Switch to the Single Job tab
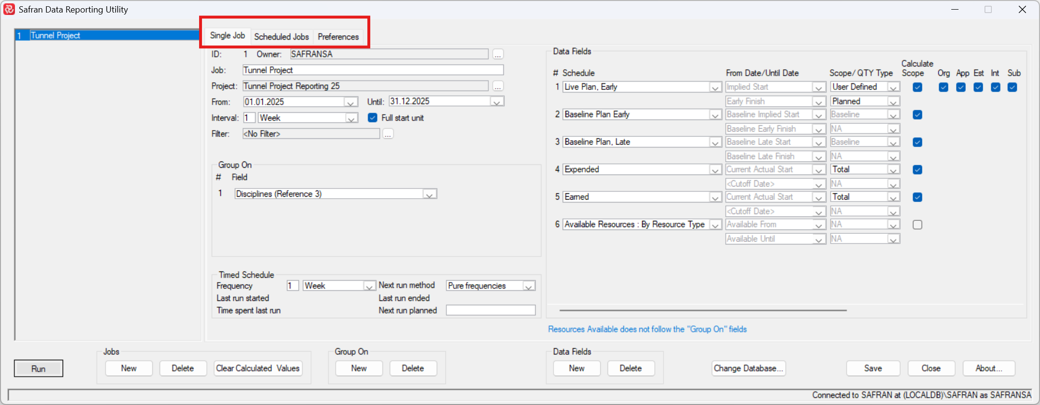The image size is (1040, 405). [x=228, y=36]
